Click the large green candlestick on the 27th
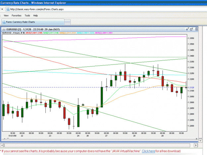 pyautogui.click(x=102, y=97)
